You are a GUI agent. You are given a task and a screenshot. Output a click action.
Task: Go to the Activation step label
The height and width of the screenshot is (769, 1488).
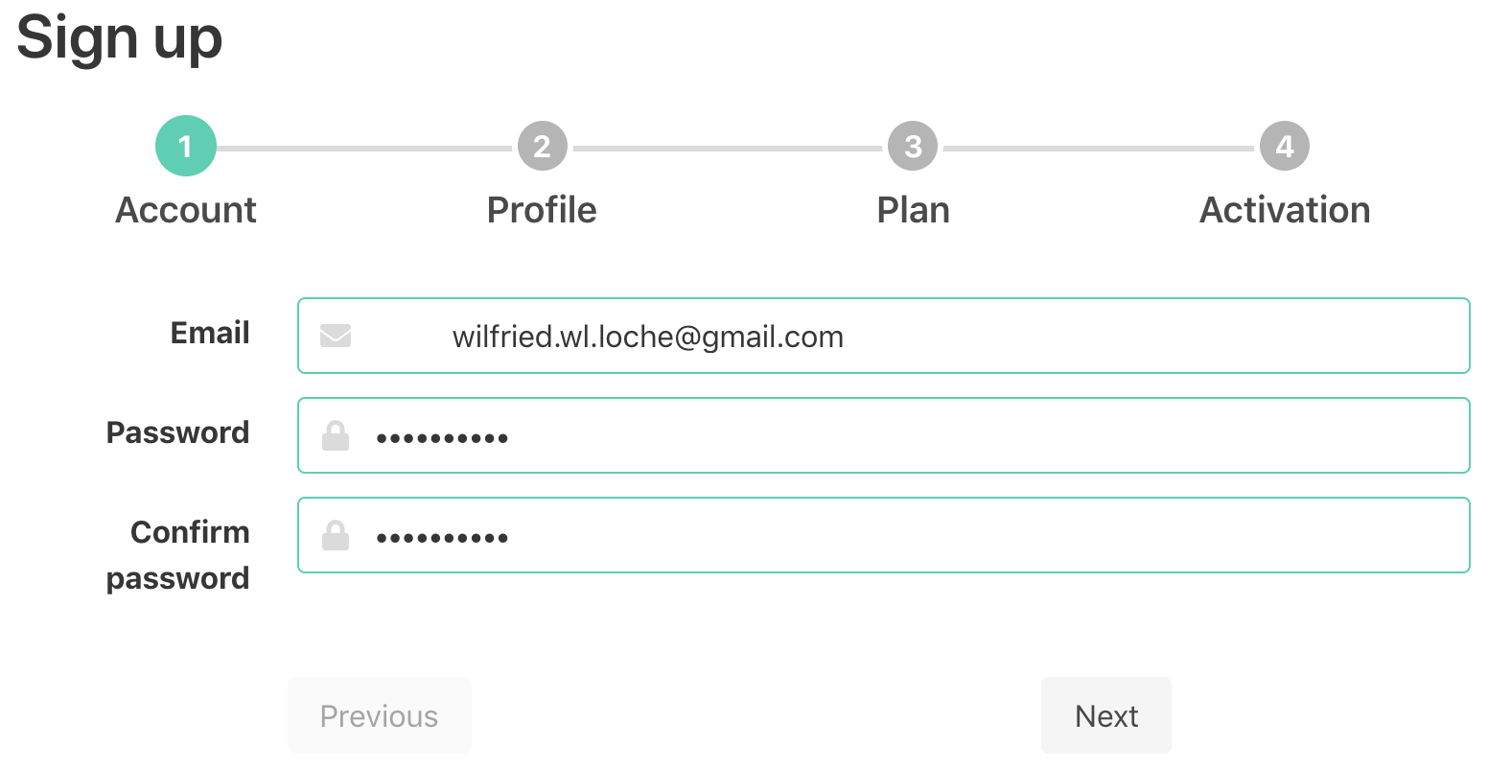pos(1285,210)
